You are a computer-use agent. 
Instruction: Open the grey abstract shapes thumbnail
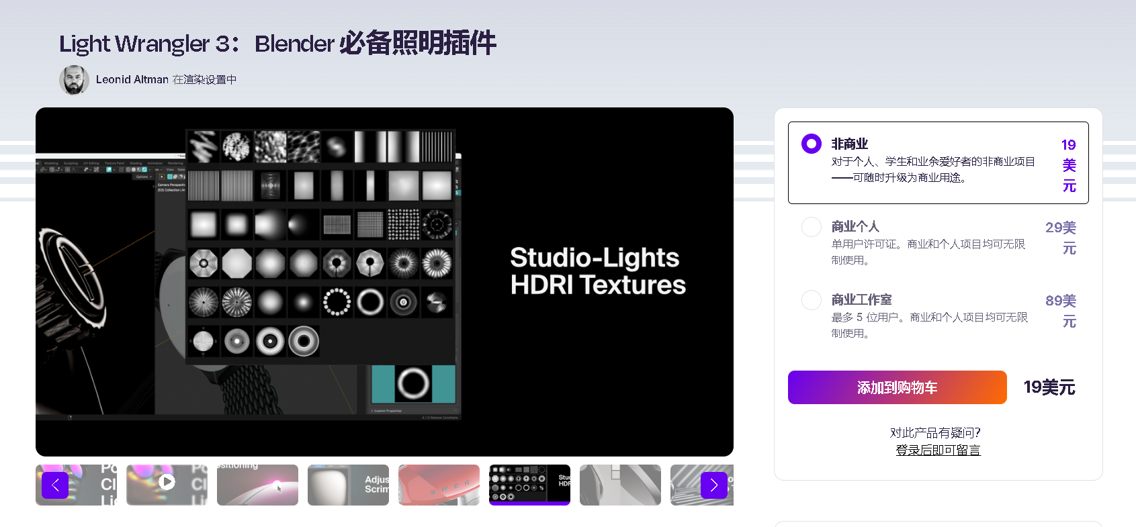pyautogui.click(x=620, y=485)
